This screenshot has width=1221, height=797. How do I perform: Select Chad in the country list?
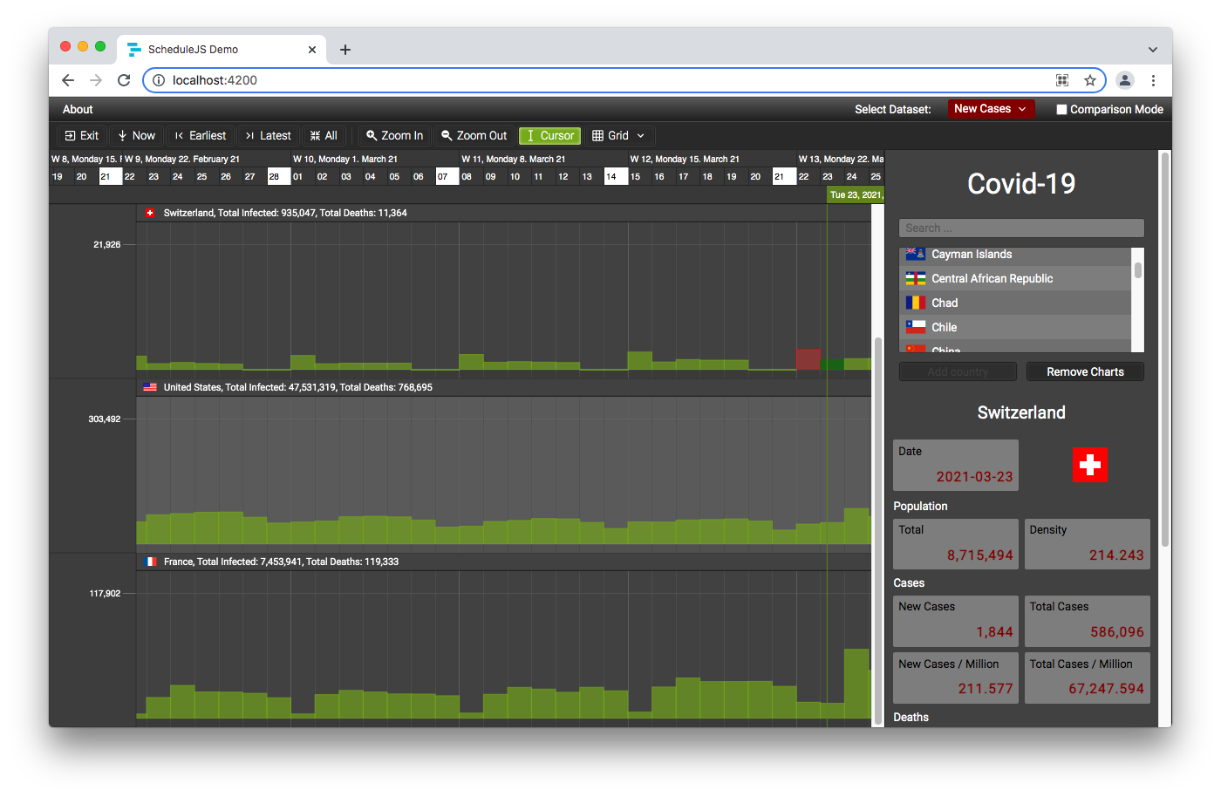point(1015,303)
